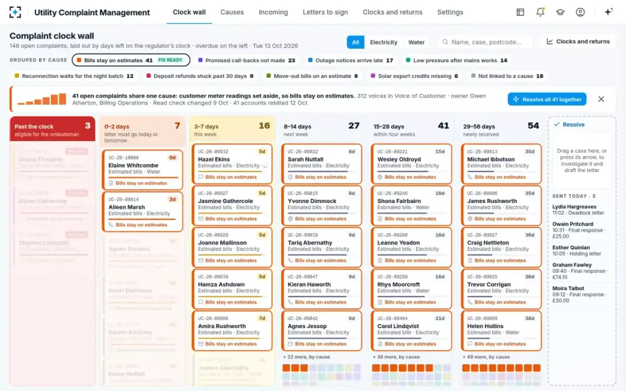Image resolution: width=626 pixels, height=391 pixels.
Task: Toggle the Move-out bills on an estimate chip
Action: (x=312, y=76)
